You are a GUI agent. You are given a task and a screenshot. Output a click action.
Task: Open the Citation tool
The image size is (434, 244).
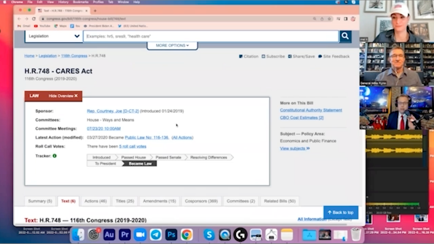tap(249, 56)
